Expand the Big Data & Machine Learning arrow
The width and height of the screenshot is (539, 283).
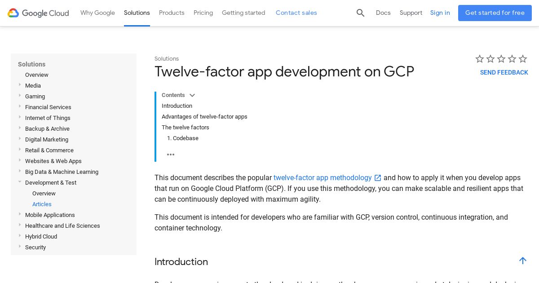coord(20,171)
